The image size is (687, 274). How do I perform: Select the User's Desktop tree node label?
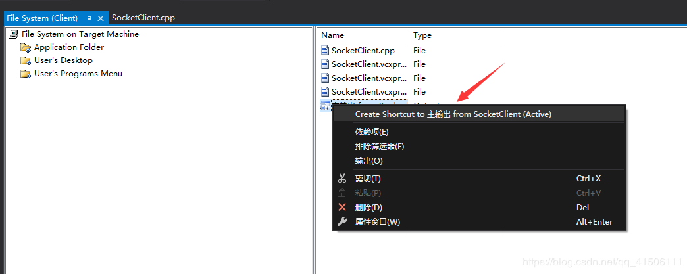[63, 60]
